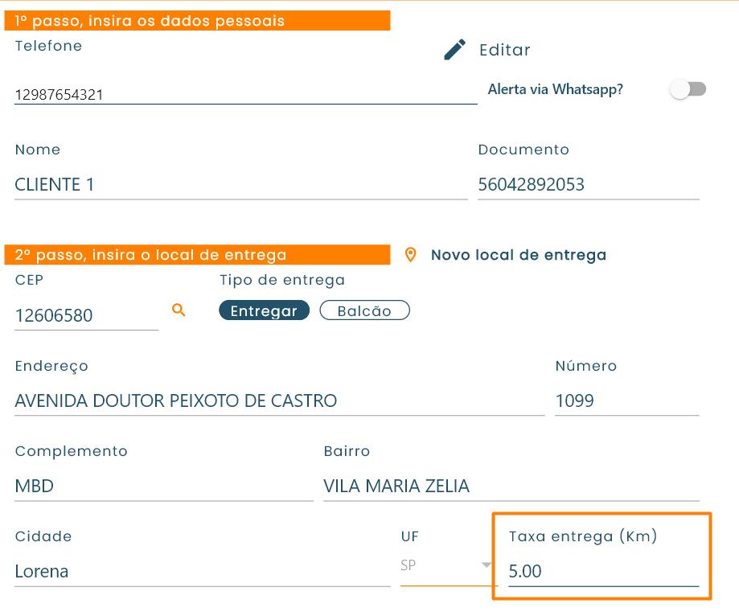
Task: Click the 1º passo dados pessoais header
Action: [x=199, y=21]
